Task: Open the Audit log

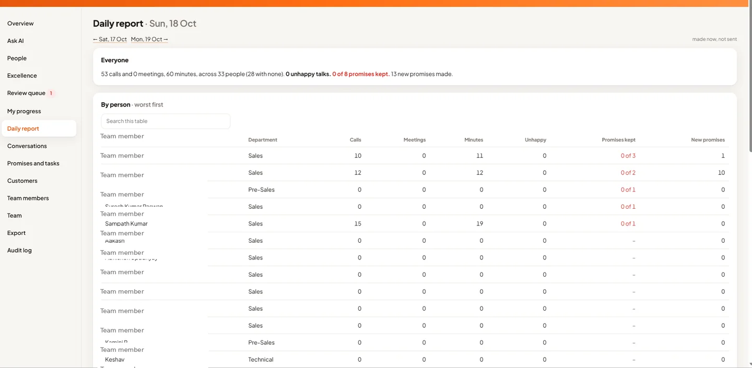Action: point(19,251)
